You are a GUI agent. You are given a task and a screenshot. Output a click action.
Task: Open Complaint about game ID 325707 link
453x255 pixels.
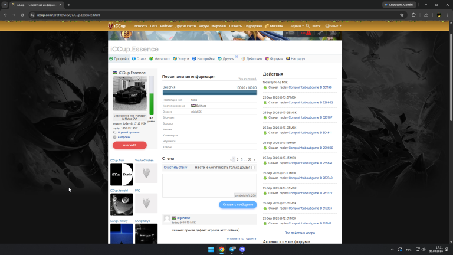pos(310,117)
